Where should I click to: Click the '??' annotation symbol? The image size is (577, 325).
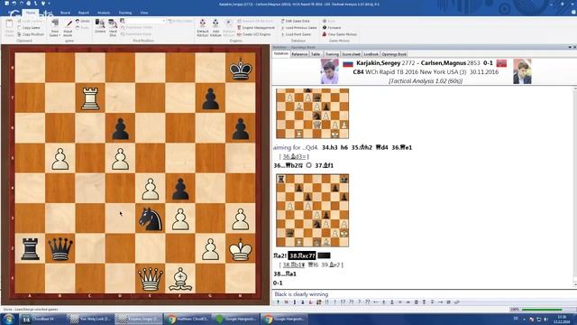367,302
